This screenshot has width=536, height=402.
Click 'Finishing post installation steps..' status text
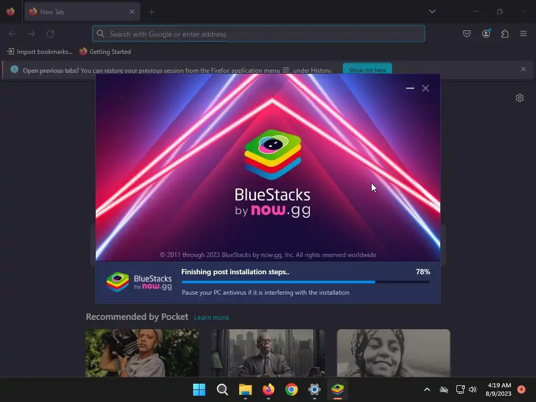(x=235, y=272)
